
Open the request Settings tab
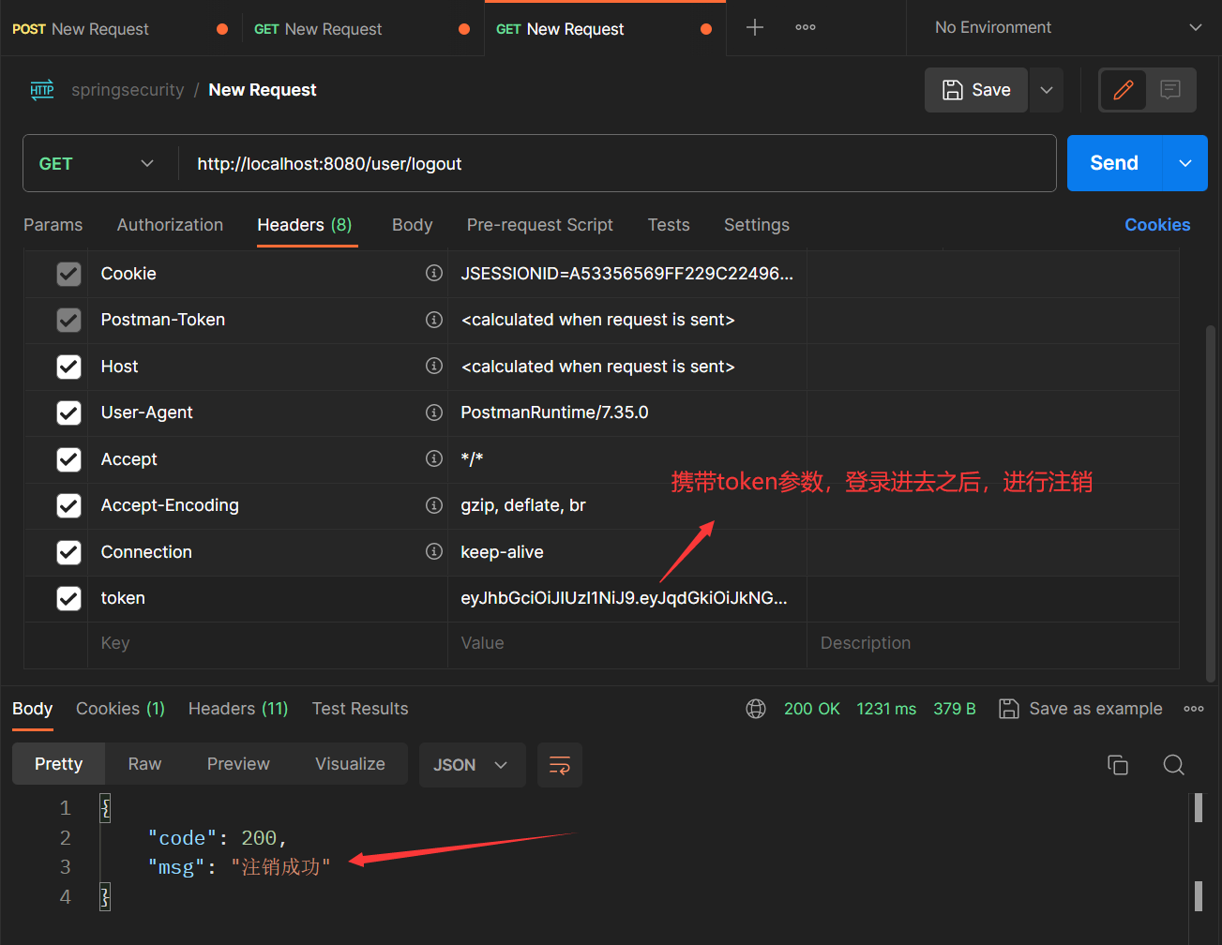click(756, 225)
